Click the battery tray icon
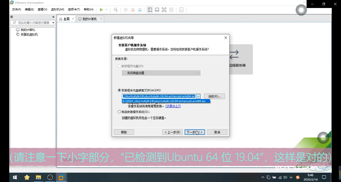The width and height of the screenshot is (341, 182). [274, 177]
